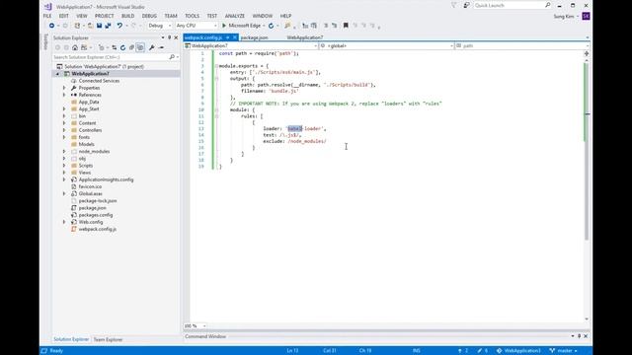Click the Undo arrow in toolbar
The height and width of the screenshot is (355, 632).
[119, 26]
